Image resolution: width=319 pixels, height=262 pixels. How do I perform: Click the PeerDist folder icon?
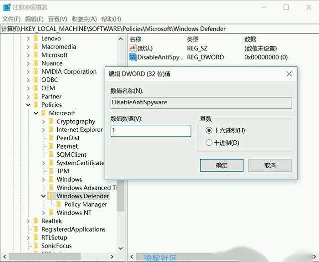coord(51,138)
